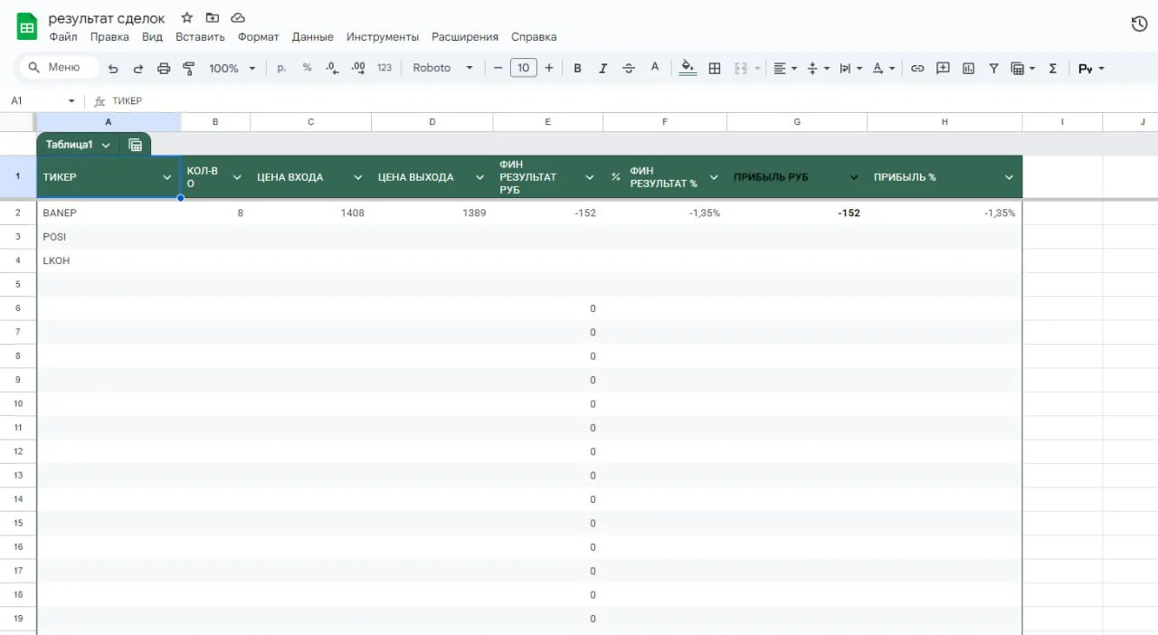This screenshot has height=635, width=1158.
Task: Open borders menu
Action: tap(715, 68)
